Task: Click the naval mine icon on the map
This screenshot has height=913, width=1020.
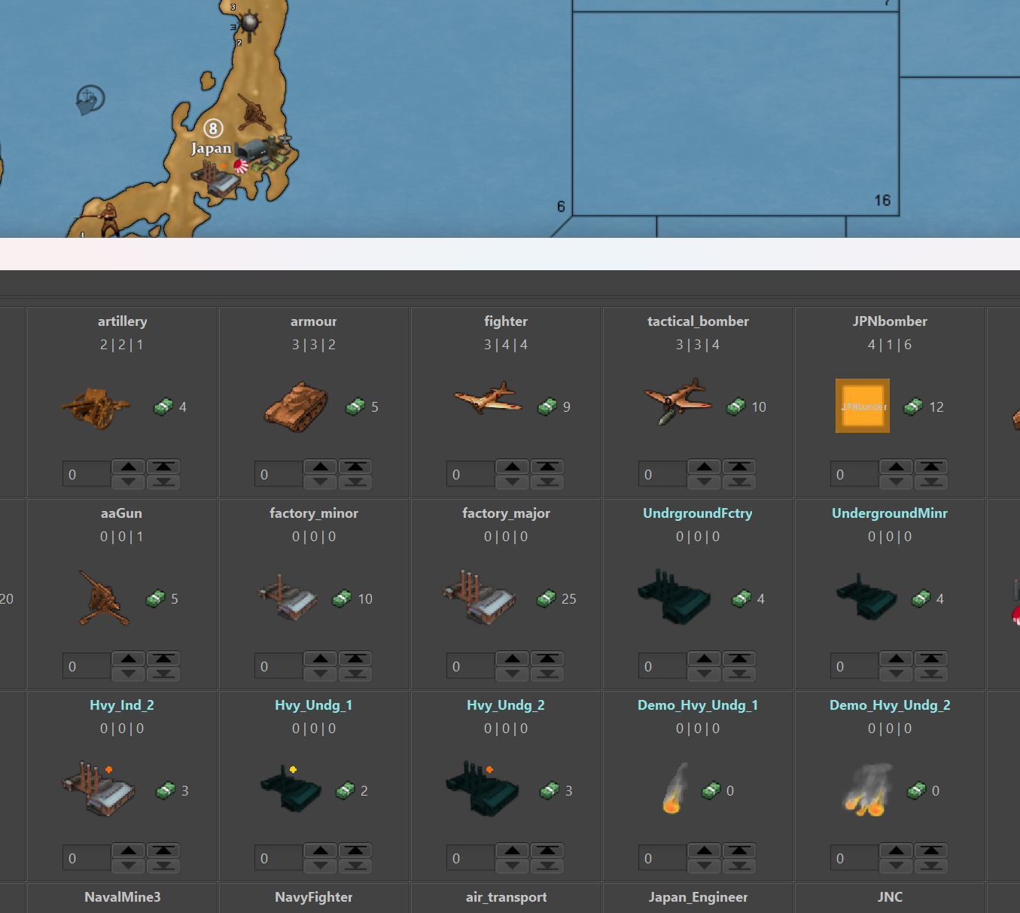Action: (x=249, y=23)
